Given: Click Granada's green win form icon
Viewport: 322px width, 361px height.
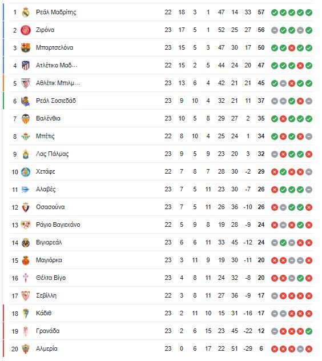Looking at the screenshot, I should [309, 331].
